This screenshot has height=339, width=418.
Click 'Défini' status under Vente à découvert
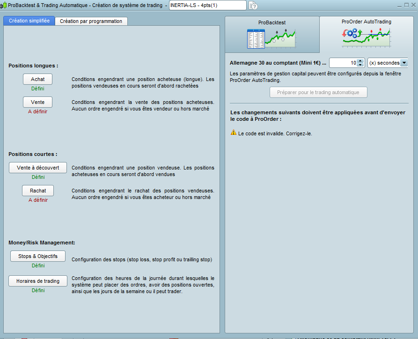point(38,177)
